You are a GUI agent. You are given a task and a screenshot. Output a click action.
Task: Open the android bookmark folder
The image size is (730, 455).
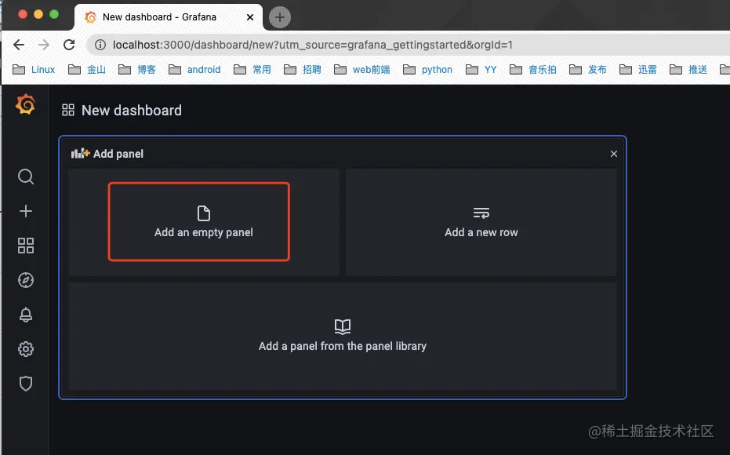pos(194,69)
